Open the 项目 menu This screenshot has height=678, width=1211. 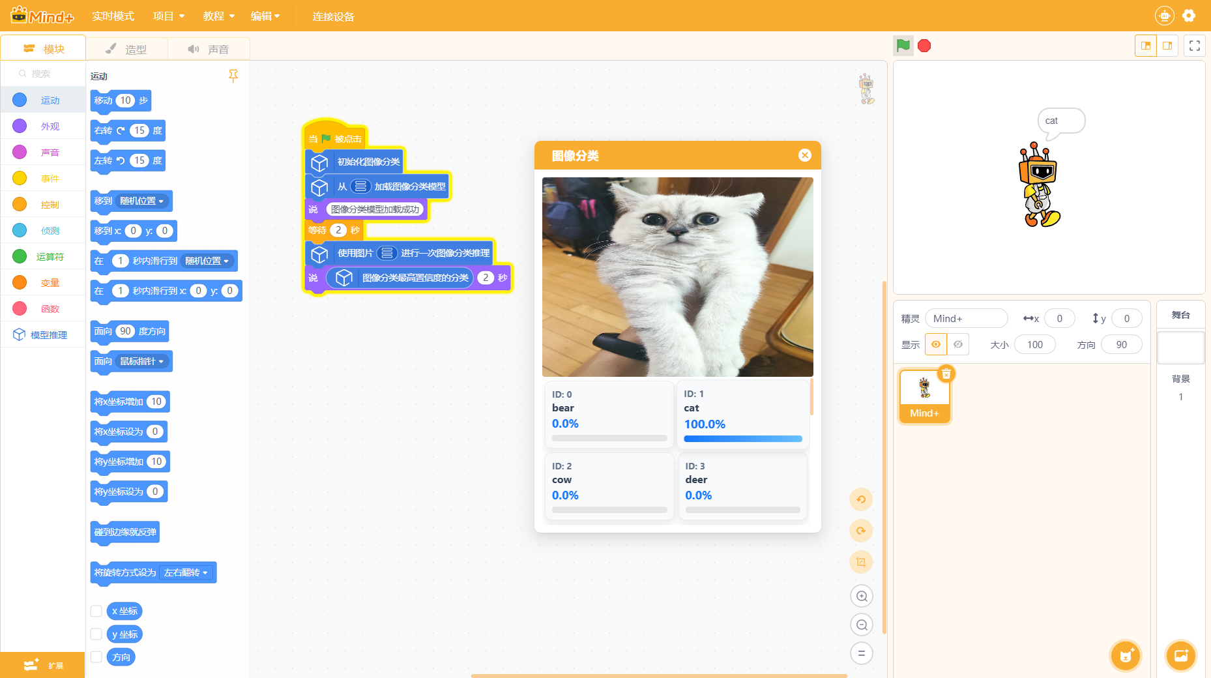pos(168,16)
